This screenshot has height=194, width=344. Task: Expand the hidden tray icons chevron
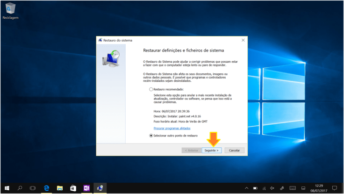coord(247,188)
